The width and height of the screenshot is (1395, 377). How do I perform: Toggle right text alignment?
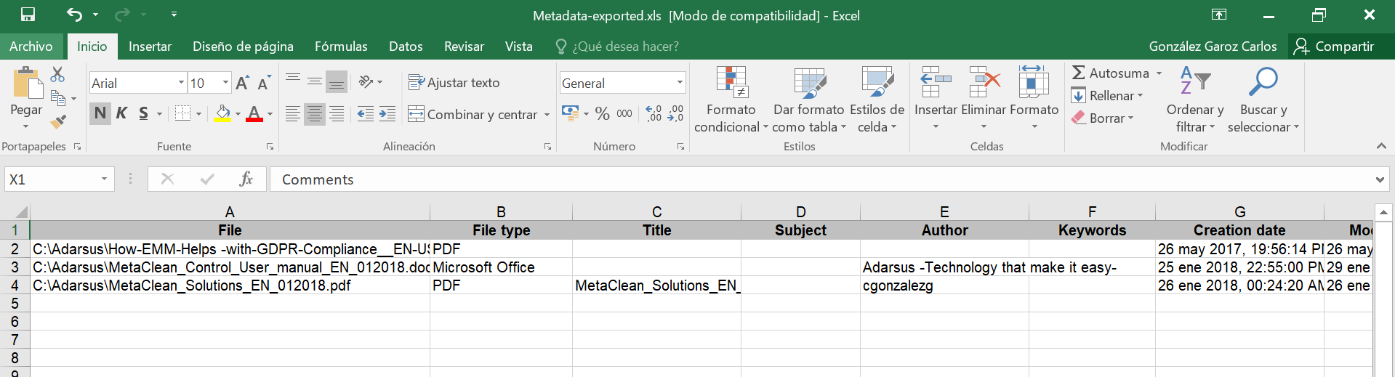337,113
